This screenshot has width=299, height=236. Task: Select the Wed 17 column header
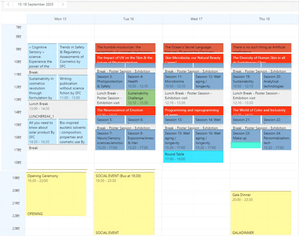pyautogui.click(x=196, y=19)
